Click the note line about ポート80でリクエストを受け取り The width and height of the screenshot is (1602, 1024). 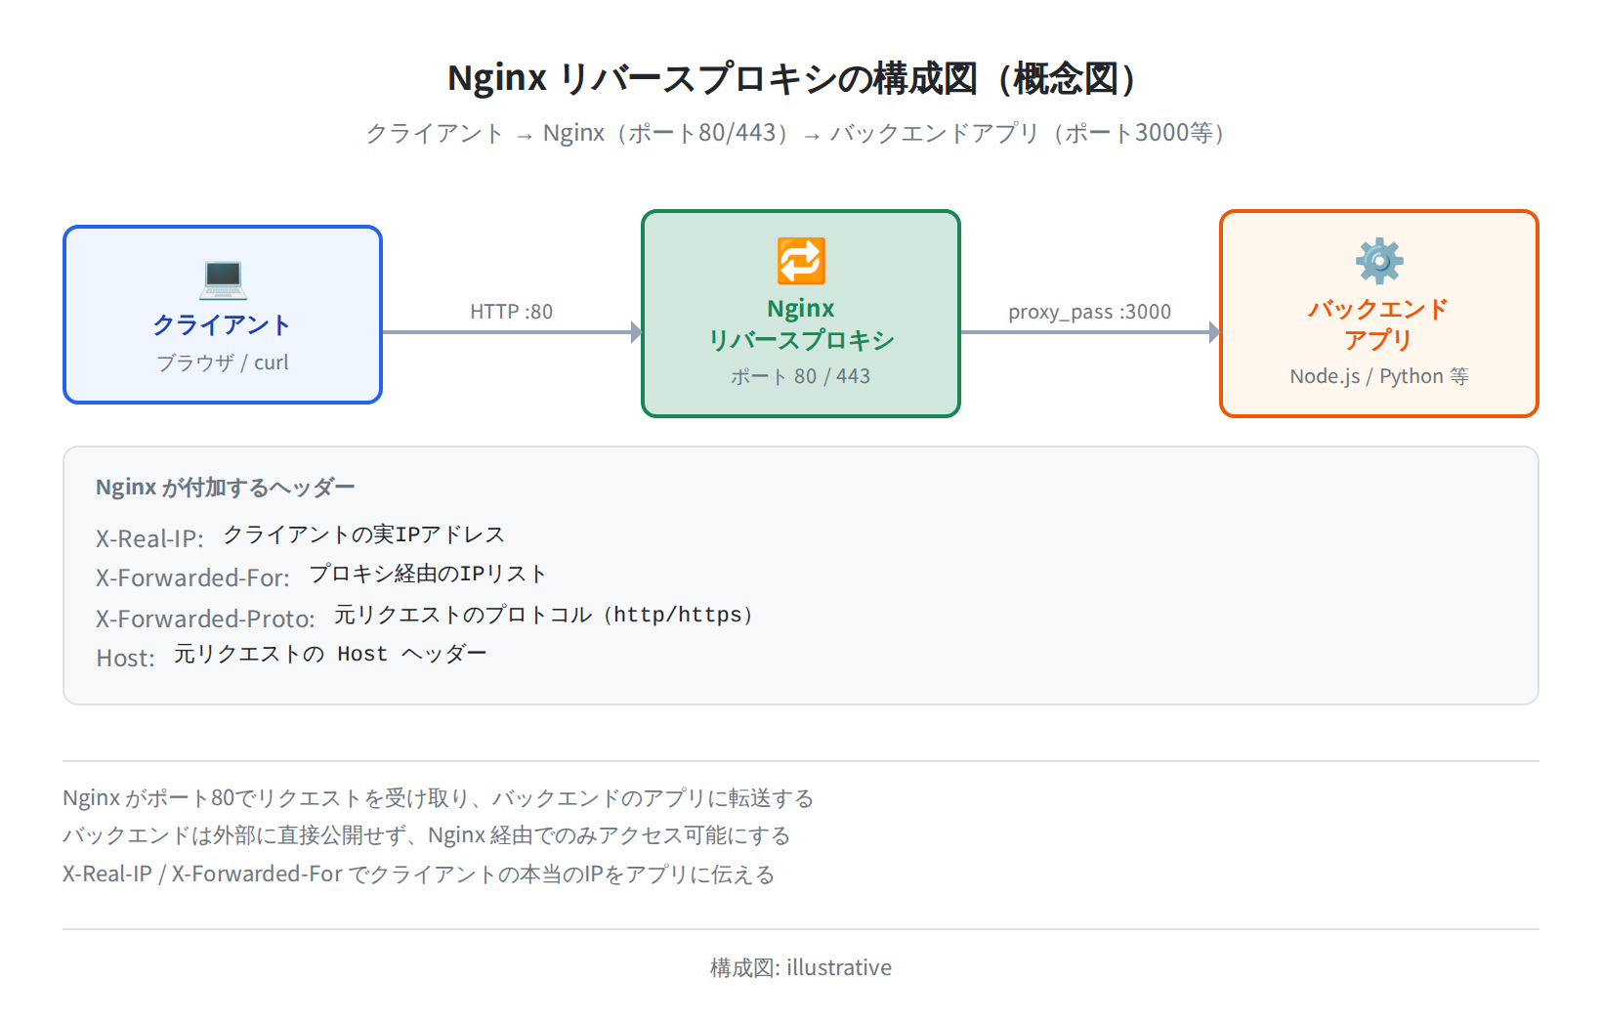click(439, 798)
